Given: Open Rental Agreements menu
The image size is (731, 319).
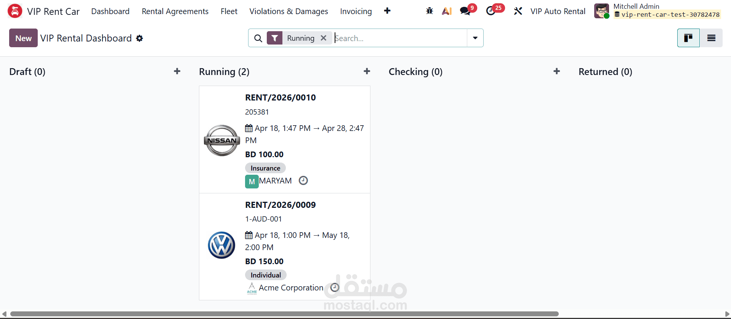Looking at the screenshot, I should (175, 11).
